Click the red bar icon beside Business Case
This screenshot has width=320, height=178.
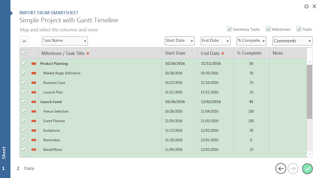point(34,83)
